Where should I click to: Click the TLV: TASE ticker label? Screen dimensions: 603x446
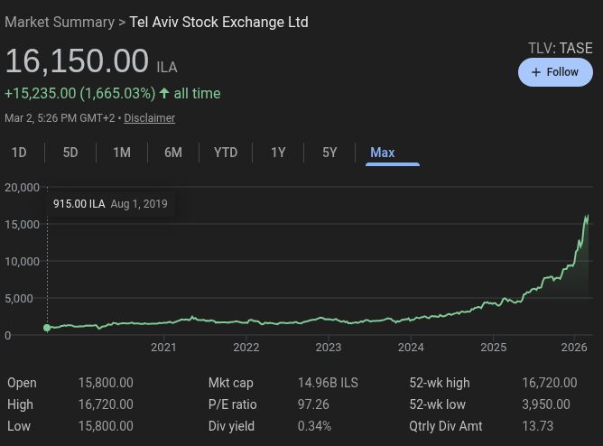coord(560,48)
